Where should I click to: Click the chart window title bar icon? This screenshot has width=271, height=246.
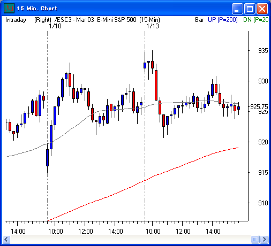tap(9, 8)
